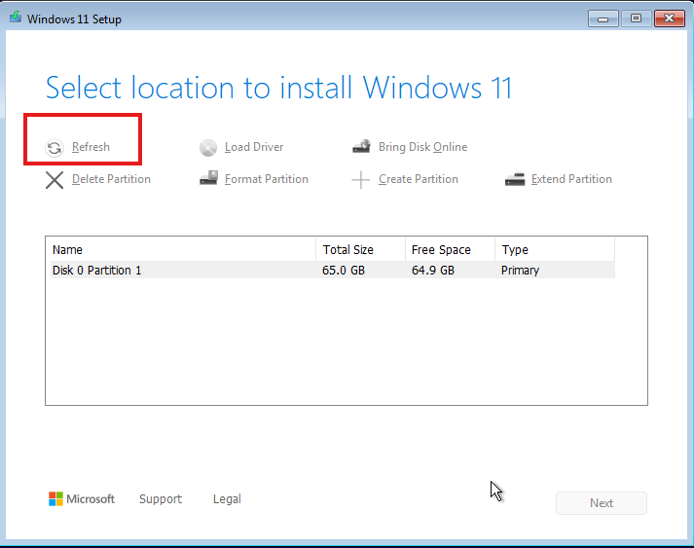Click the Windows 11 Setup title bar icon
This screenshot has height=548, width=694.
coord(15,18)
